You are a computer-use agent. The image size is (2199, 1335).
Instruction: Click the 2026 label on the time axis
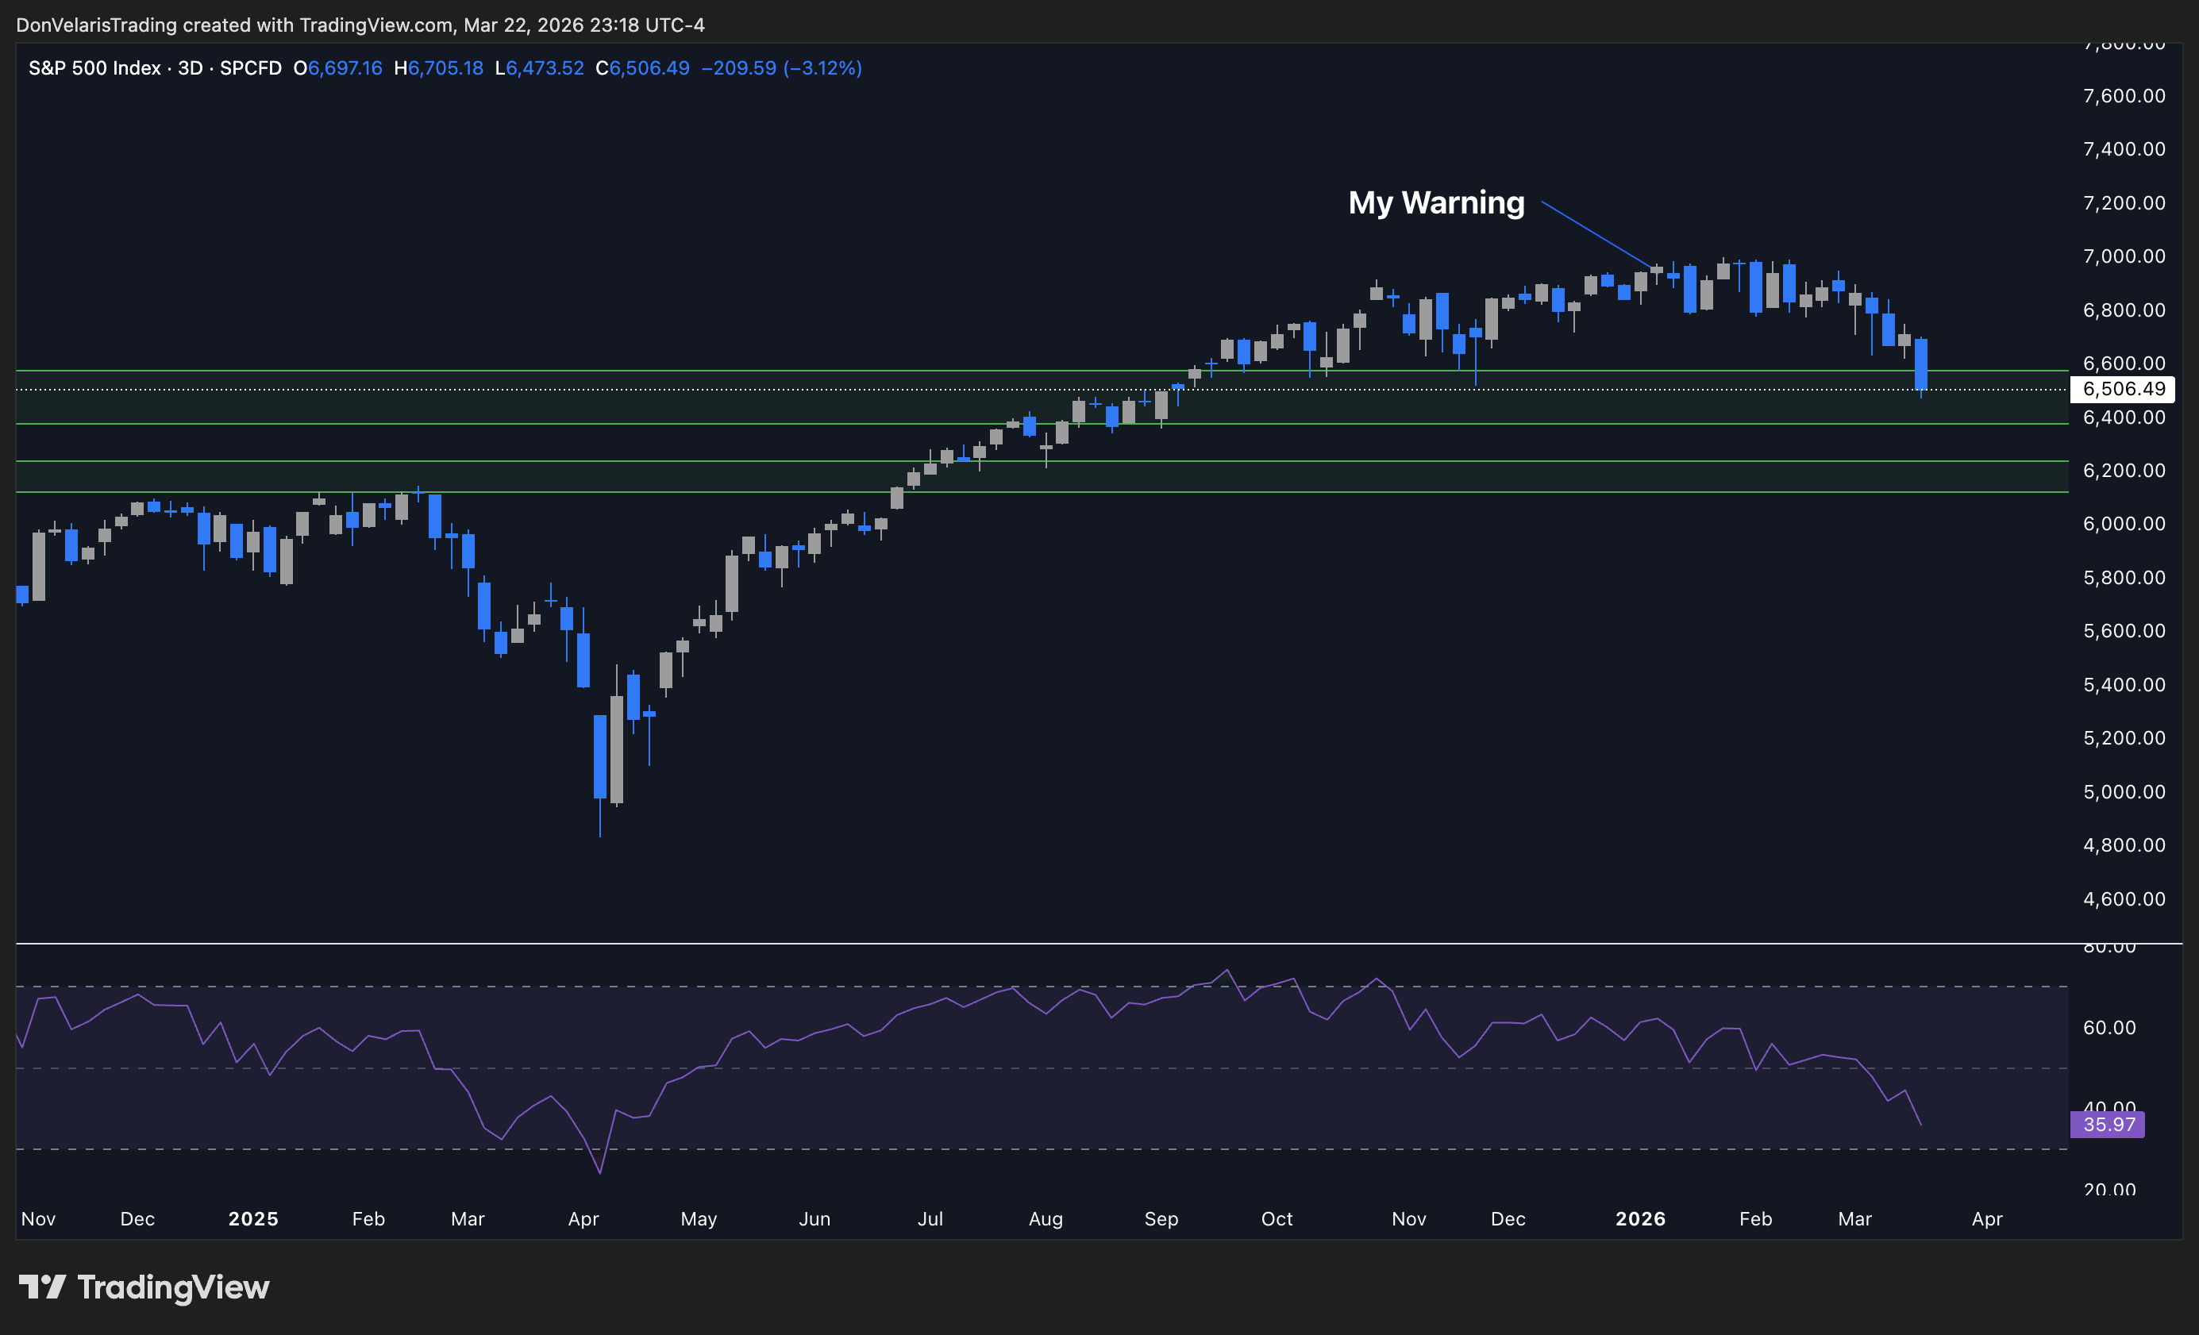1639,1218
